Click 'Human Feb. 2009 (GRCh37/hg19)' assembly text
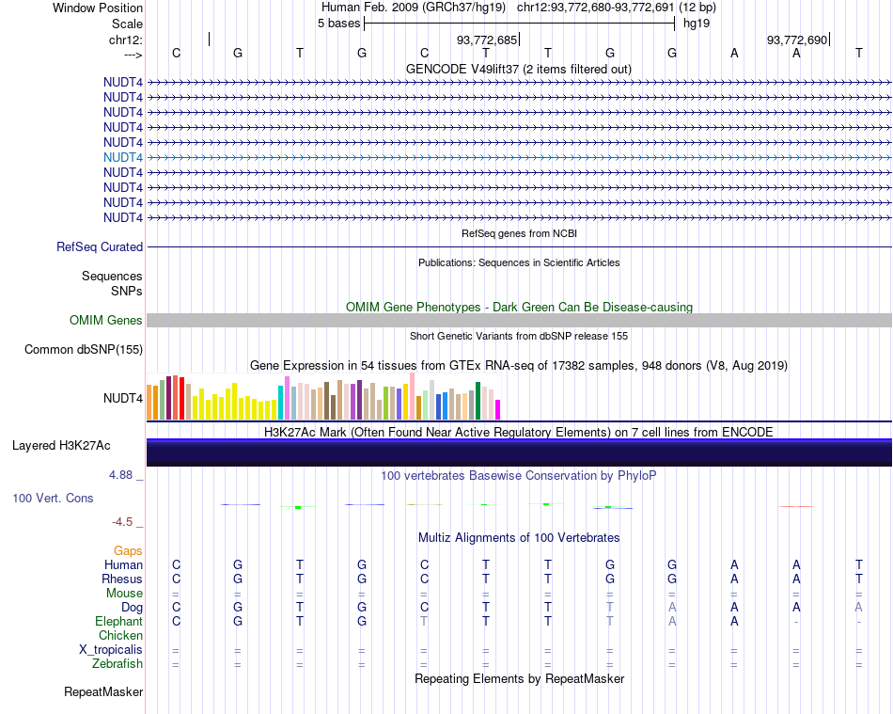The height and width of the screenshot is (714, 893). pyautogui.click(x=414, y=8)
